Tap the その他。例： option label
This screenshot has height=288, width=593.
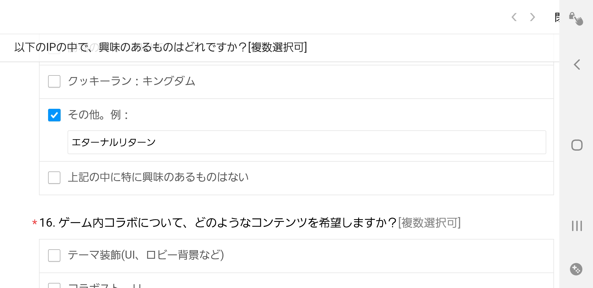[x=98, y=115]
